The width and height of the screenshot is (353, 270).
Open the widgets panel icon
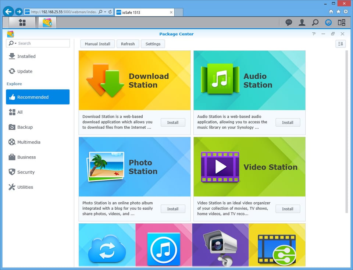(x=342, y=22)
